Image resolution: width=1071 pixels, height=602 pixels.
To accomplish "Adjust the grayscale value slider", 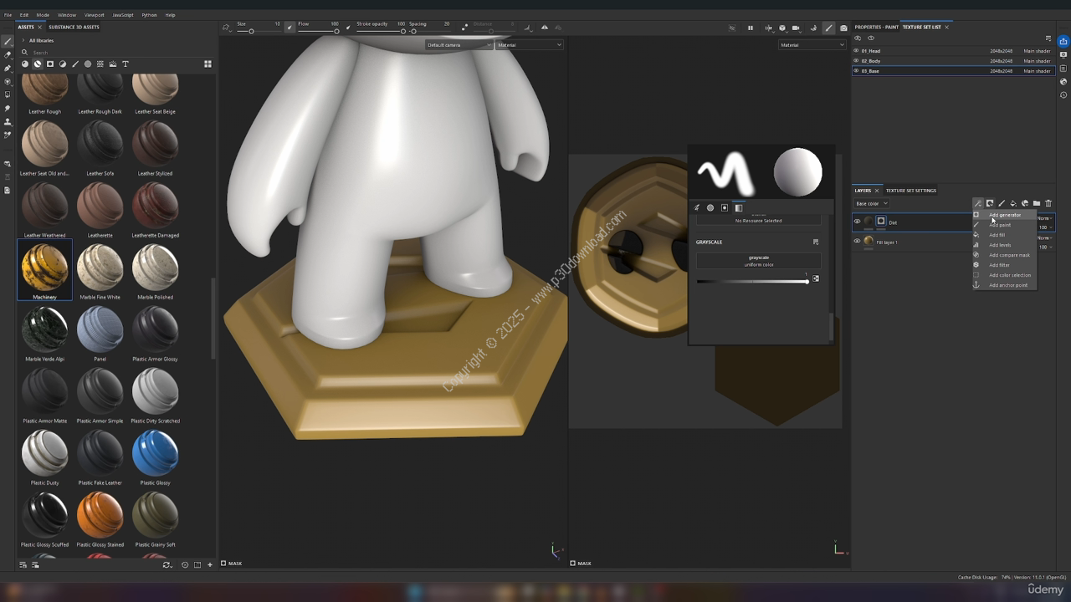I will click(752, 282).
